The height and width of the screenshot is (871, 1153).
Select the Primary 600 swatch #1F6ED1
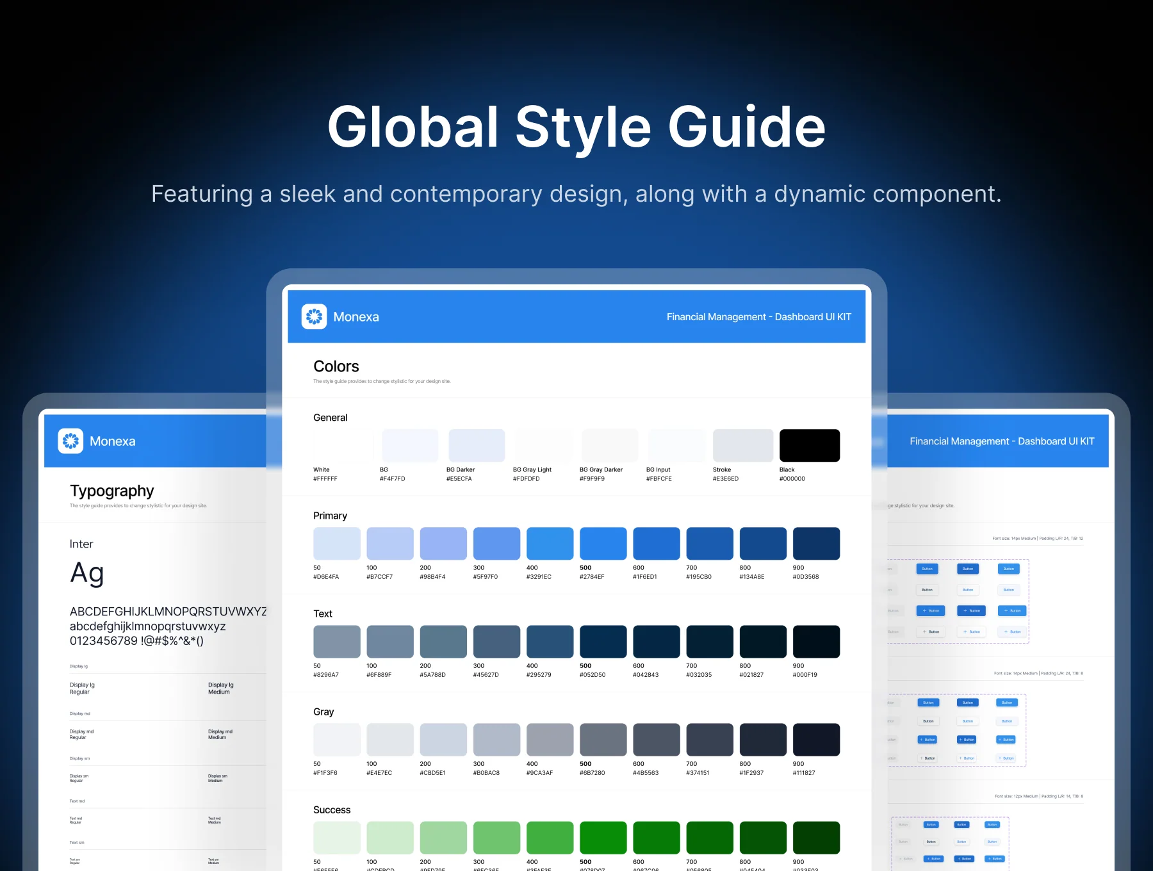tap(657, 544)
